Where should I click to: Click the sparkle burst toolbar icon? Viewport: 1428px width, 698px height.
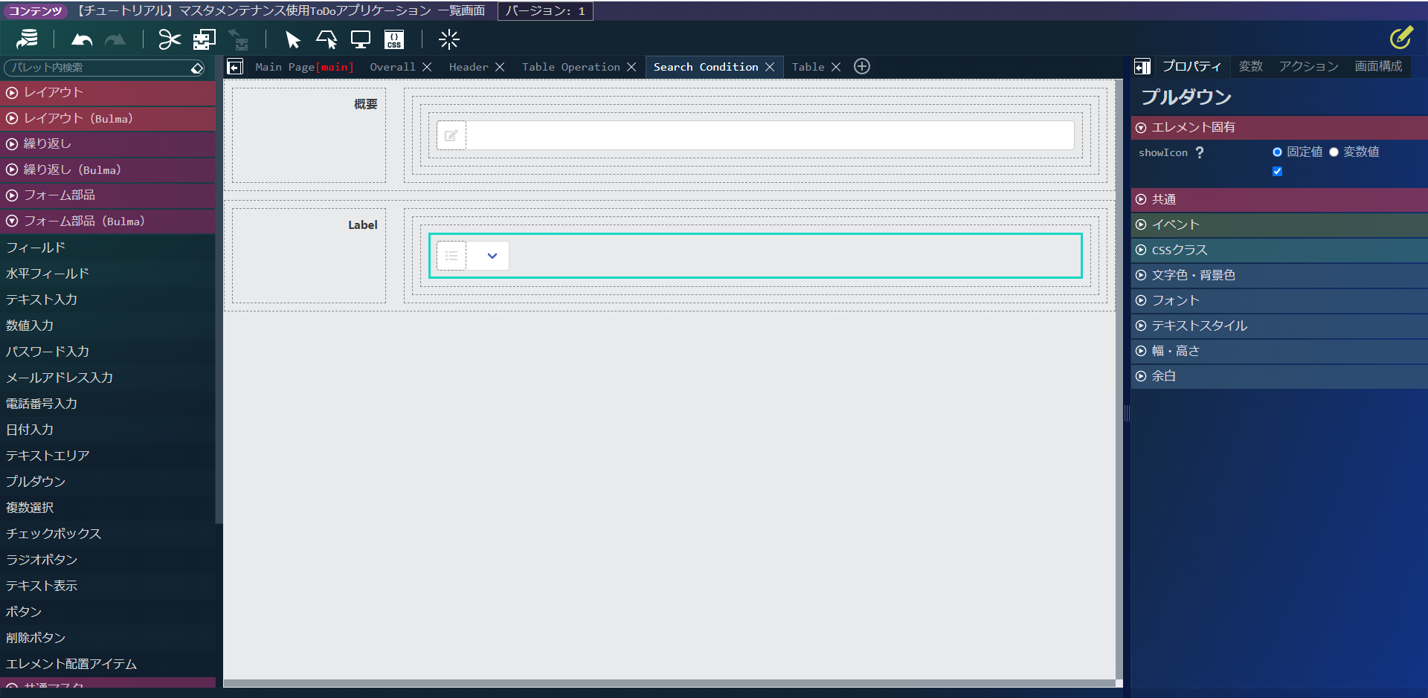click(449, 39)
